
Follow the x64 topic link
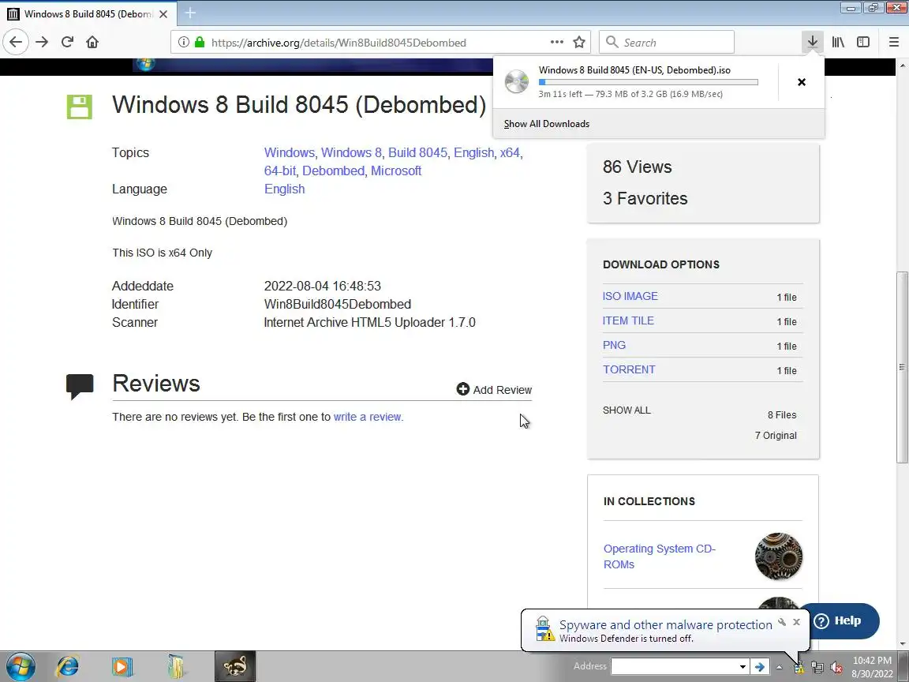[510, 152]
